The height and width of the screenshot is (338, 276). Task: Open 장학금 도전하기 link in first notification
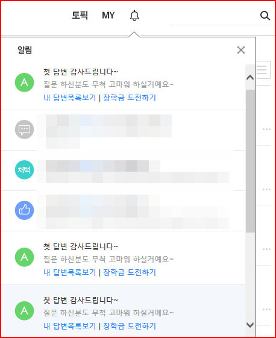[x=130, y=98]
